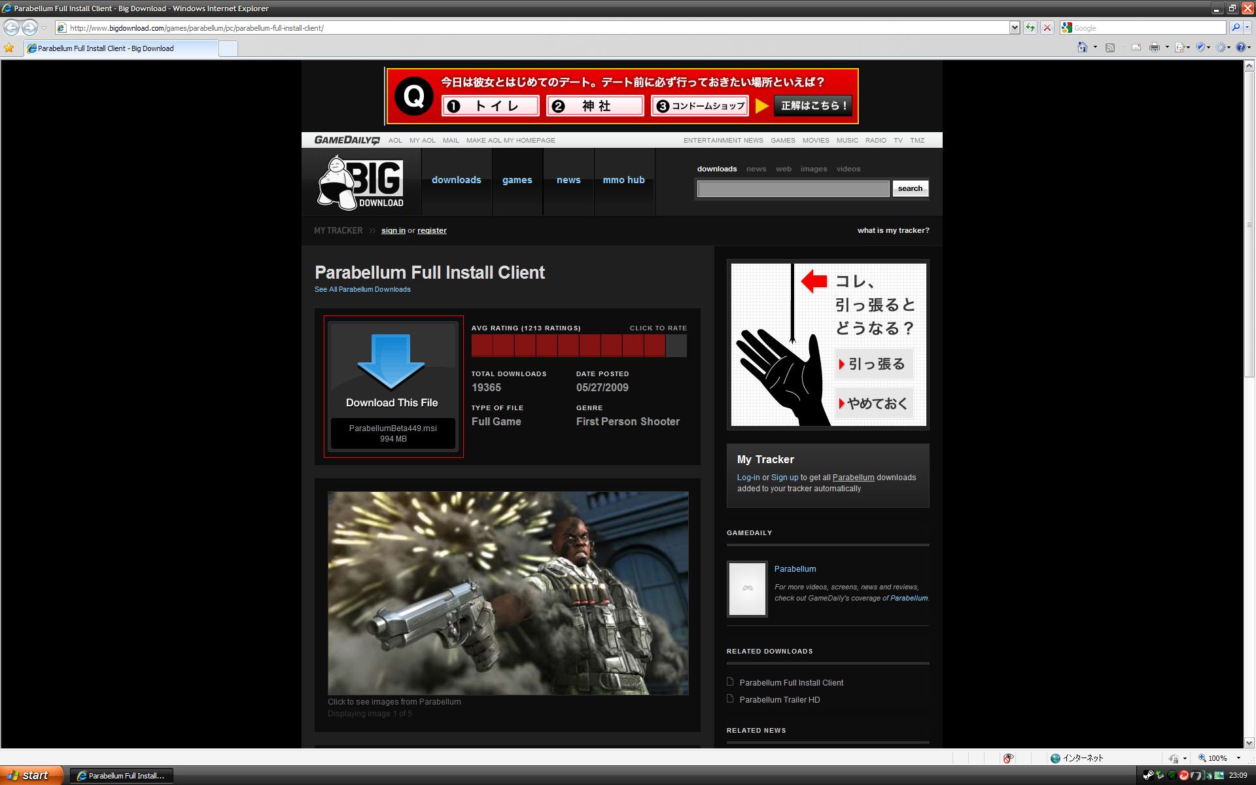Open dropdown arrow next to Home icon
1256x785 pixels.
tap(1095, 47)
